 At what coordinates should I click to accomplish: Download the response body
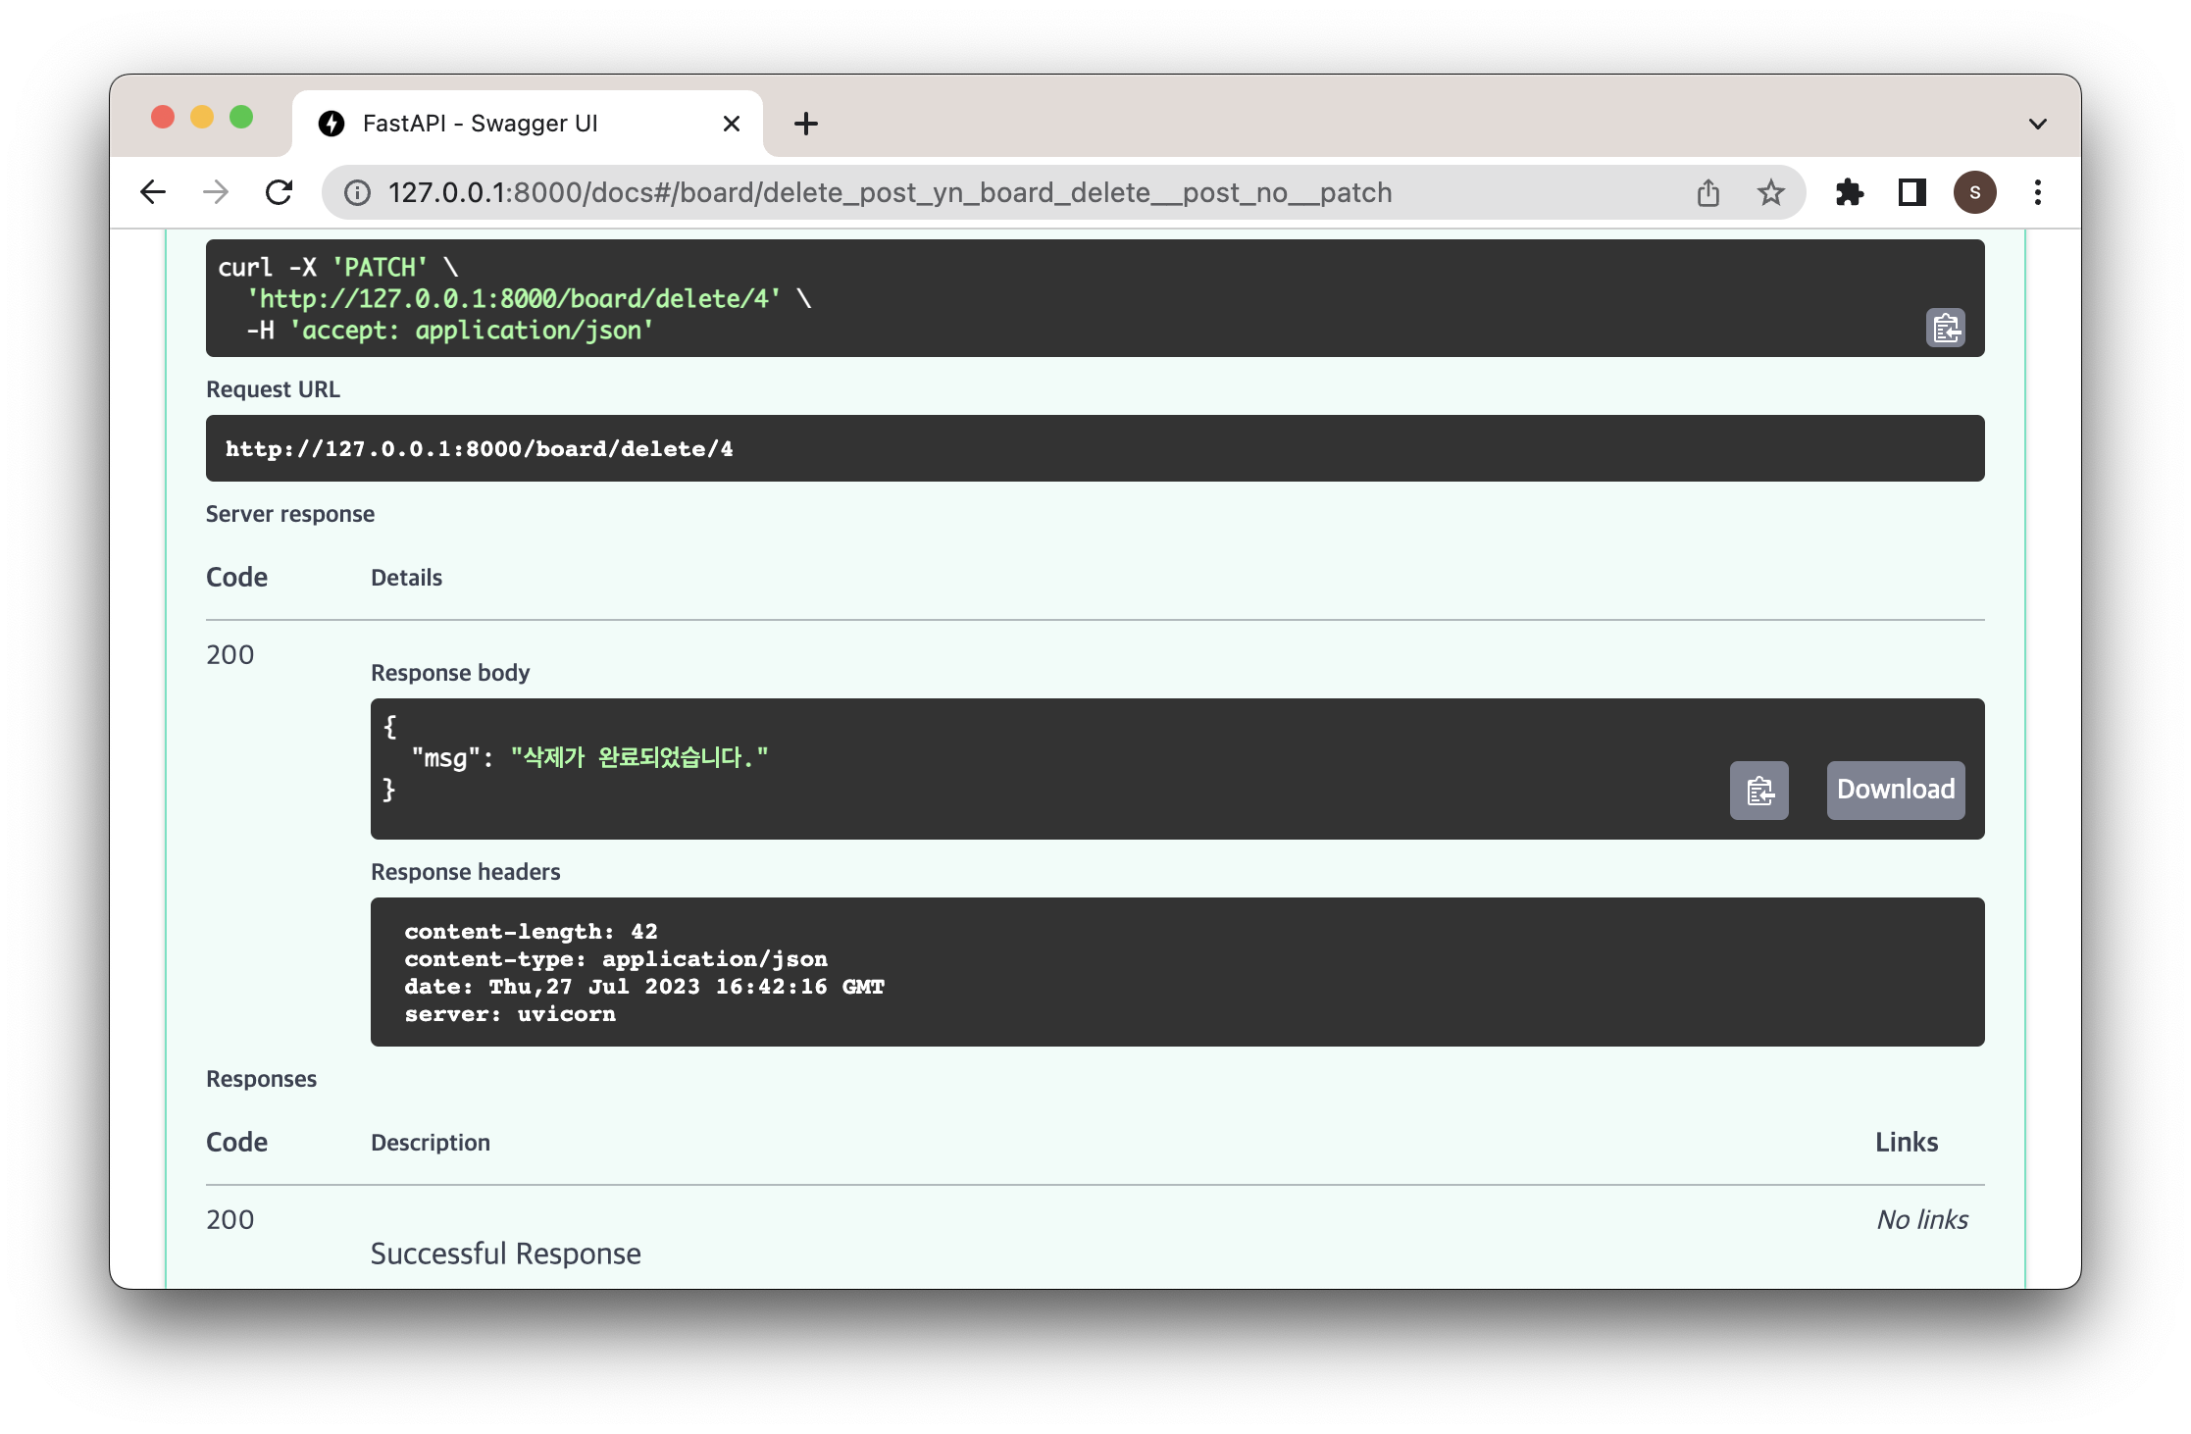click(1895, 791)
